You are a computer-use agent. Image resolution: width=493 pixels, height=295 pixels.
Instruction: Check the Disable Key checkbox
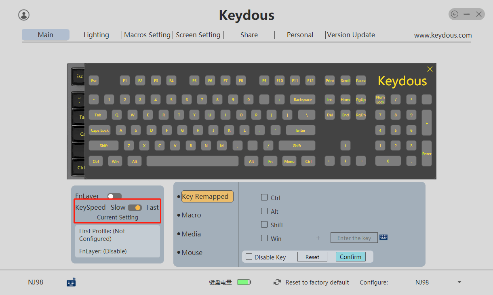249,257
